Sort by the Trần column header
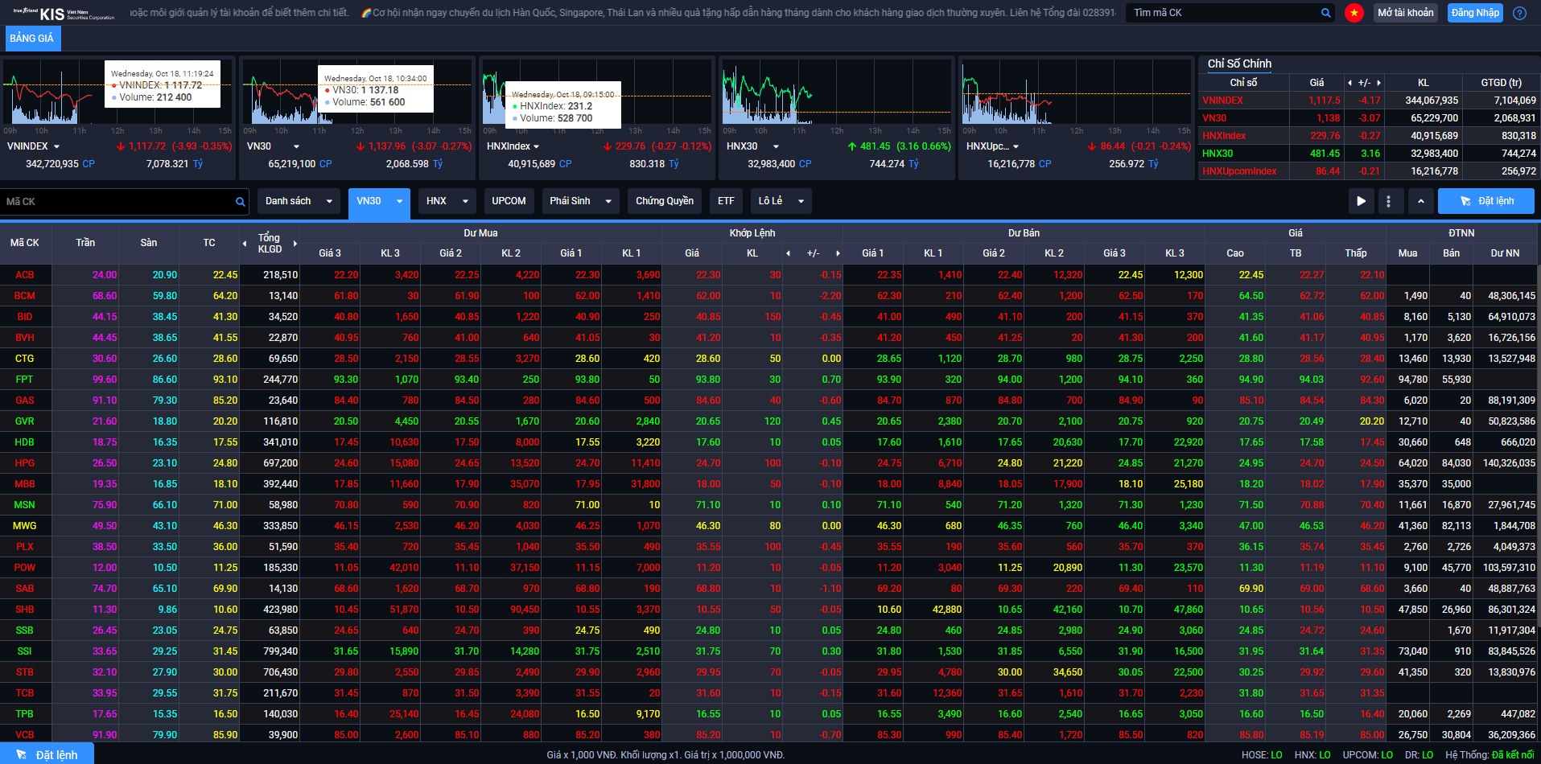This screenshot has height=764, width=1541. pyautogui.click(x=85, y=243)
